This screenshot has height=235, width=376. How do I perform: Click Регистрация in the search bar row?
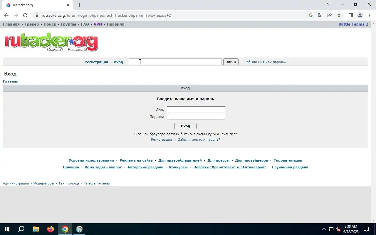click(96, 62)
